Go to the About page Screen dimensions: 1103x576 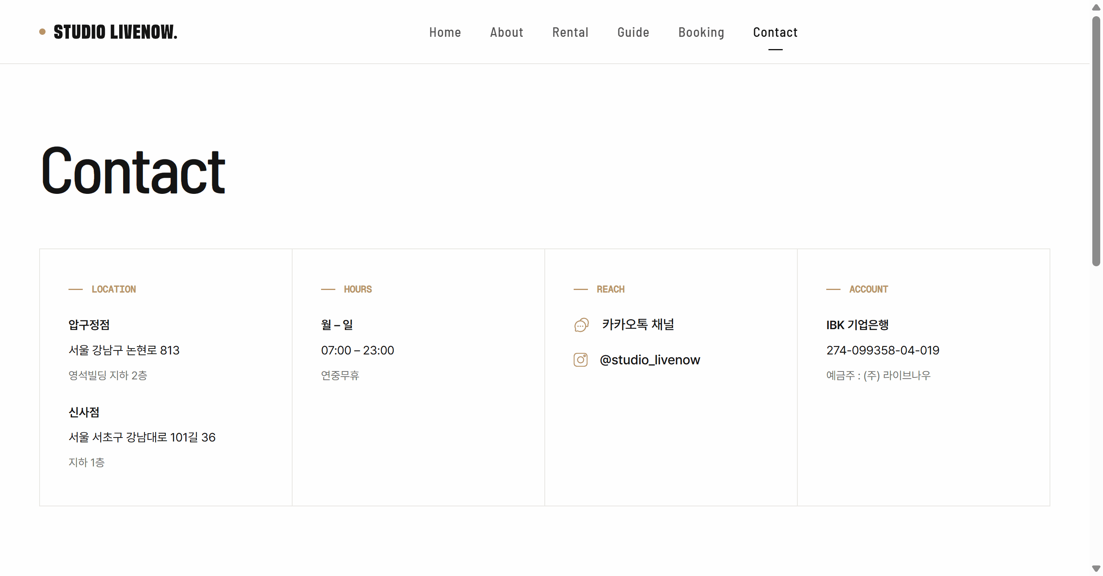(x=506, y=32)
